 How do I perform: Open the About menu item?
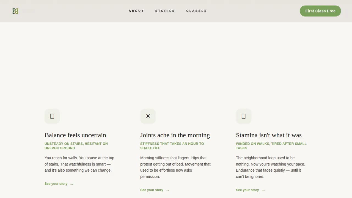point(136,11)
